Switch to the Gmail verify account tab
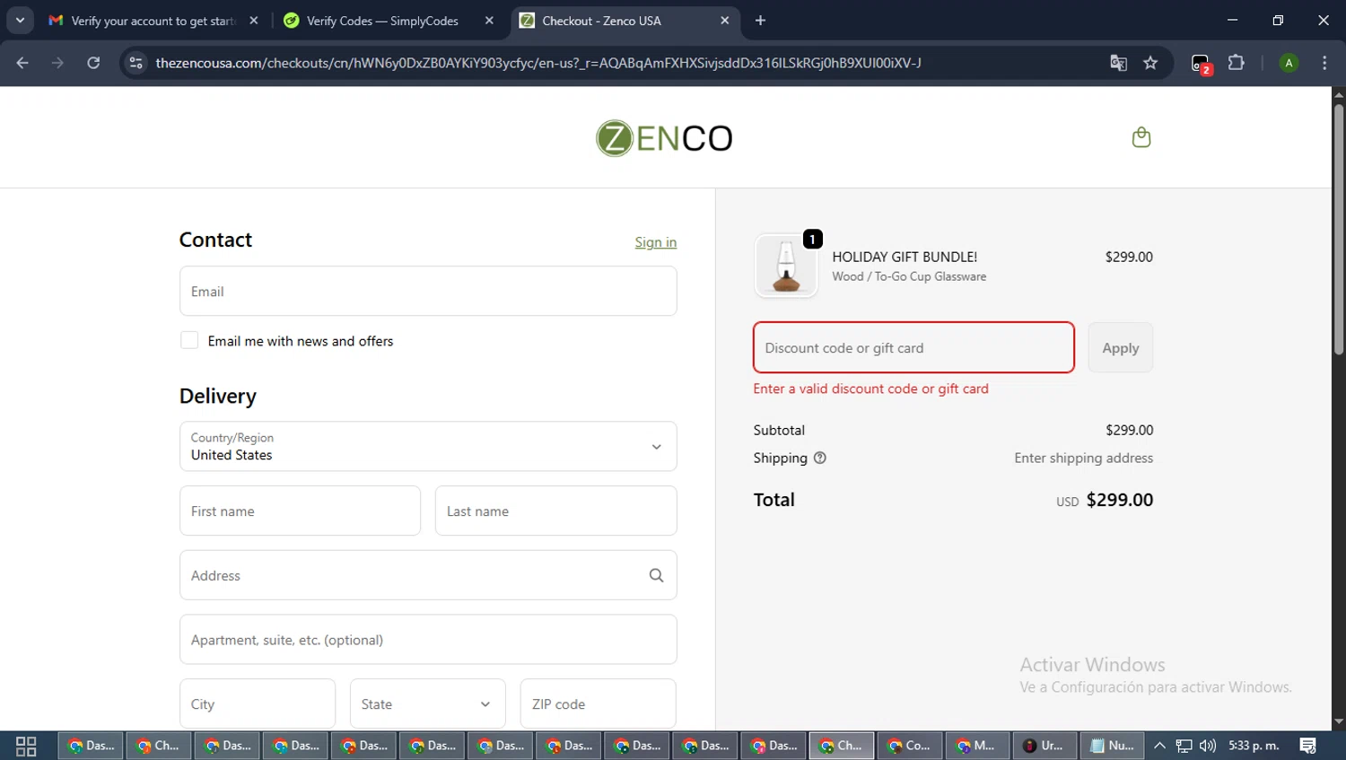This screenshot has height=760, width=1346. 153,21
